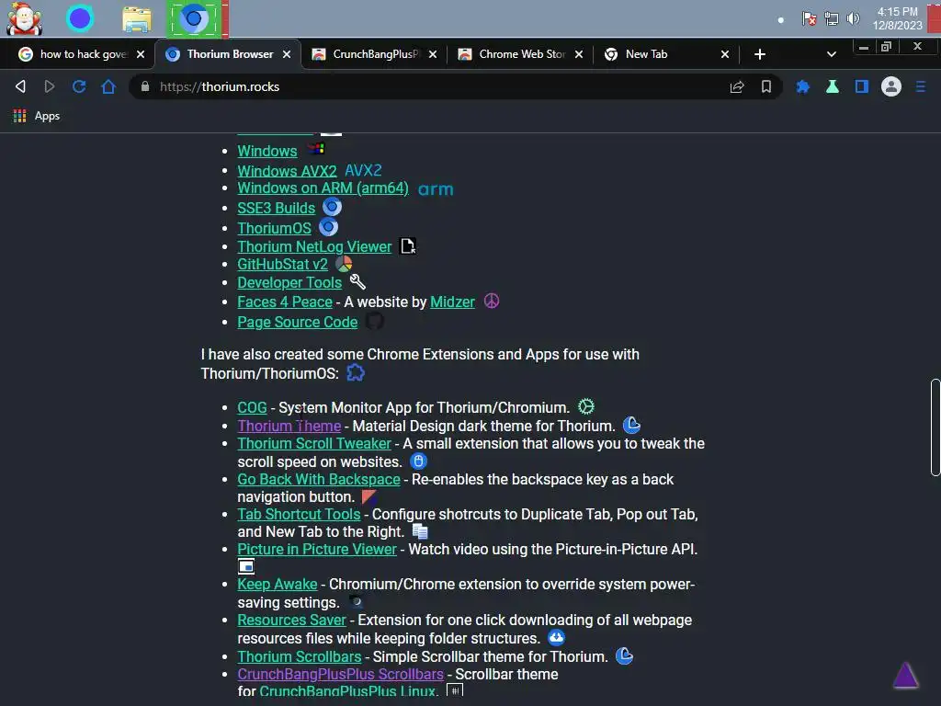Go to the home page icon

point(108,87)
